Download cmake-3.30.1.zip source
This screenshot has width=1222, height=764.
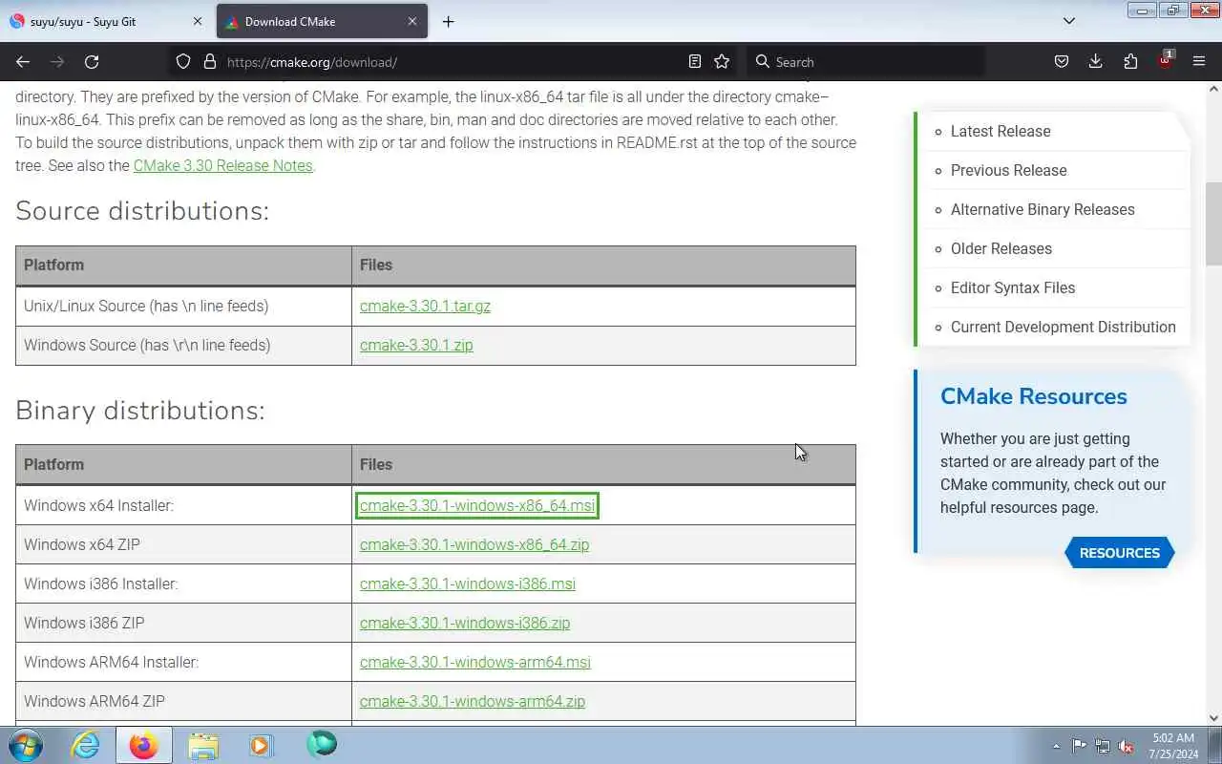click(x=416, y=345)
